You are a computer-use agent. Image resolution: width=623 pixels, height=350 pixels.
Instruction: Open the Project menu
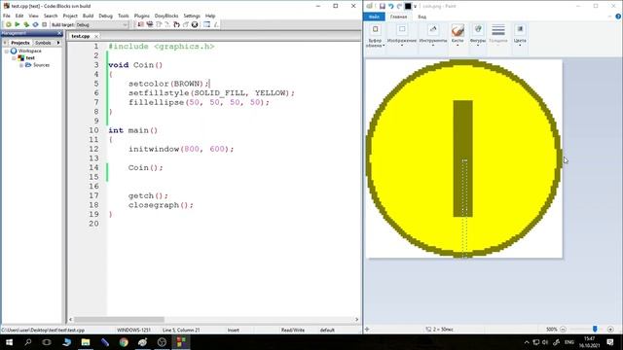70,16
